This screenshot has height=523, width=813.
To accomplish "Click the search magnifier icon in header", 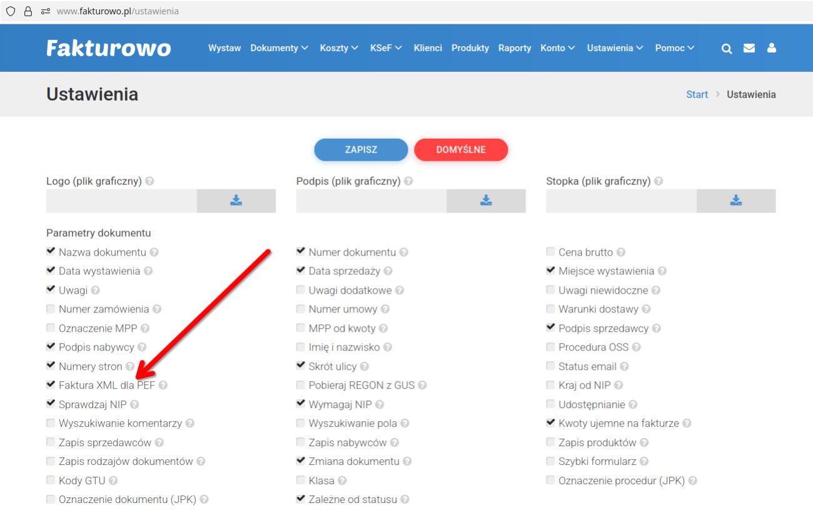I will [726, 49].
